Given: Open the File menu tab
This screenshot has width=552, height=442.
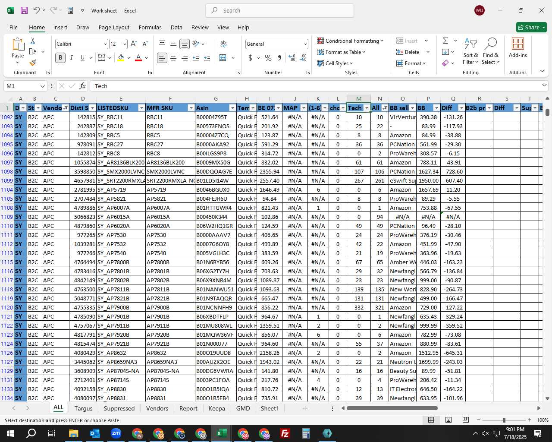Looking at the screenshot, I should click(x=13, y=27).
